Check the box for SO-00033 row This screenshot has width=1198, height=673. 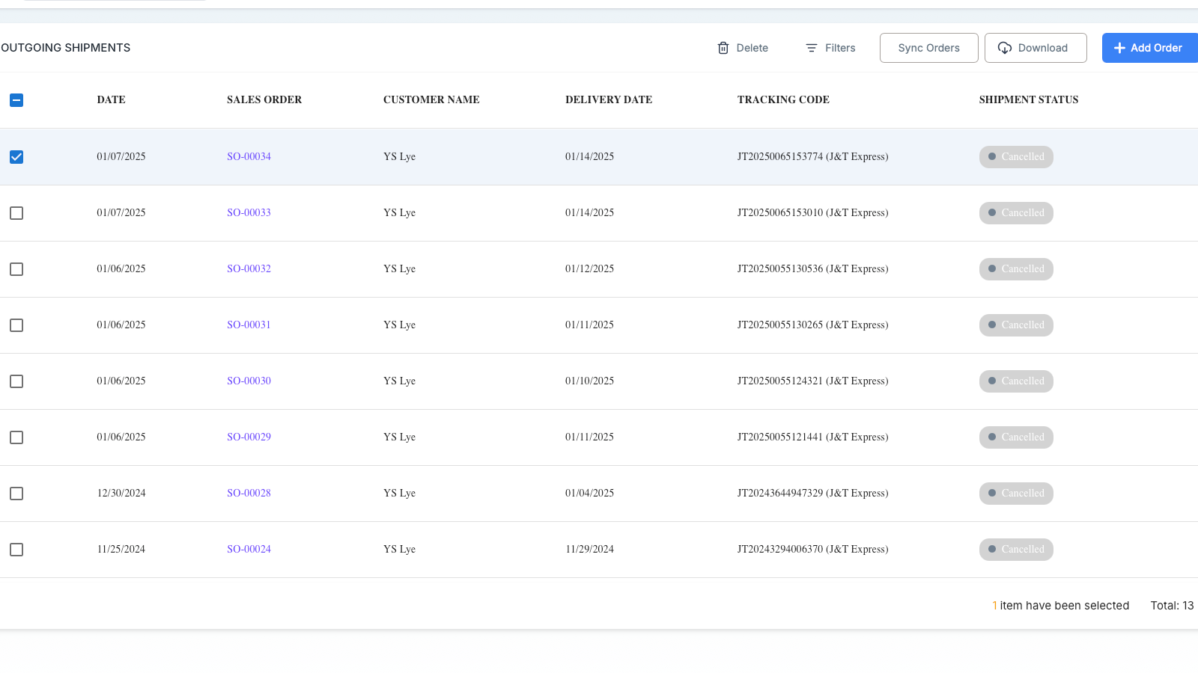pos(16,213)
